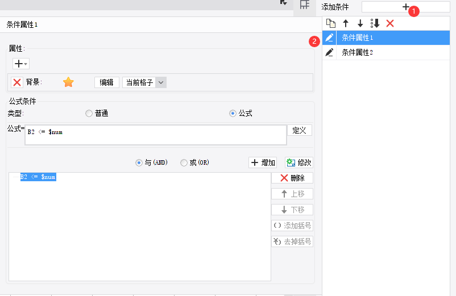Click the 下移 button
456x296 pixels.
click(292, 210)
